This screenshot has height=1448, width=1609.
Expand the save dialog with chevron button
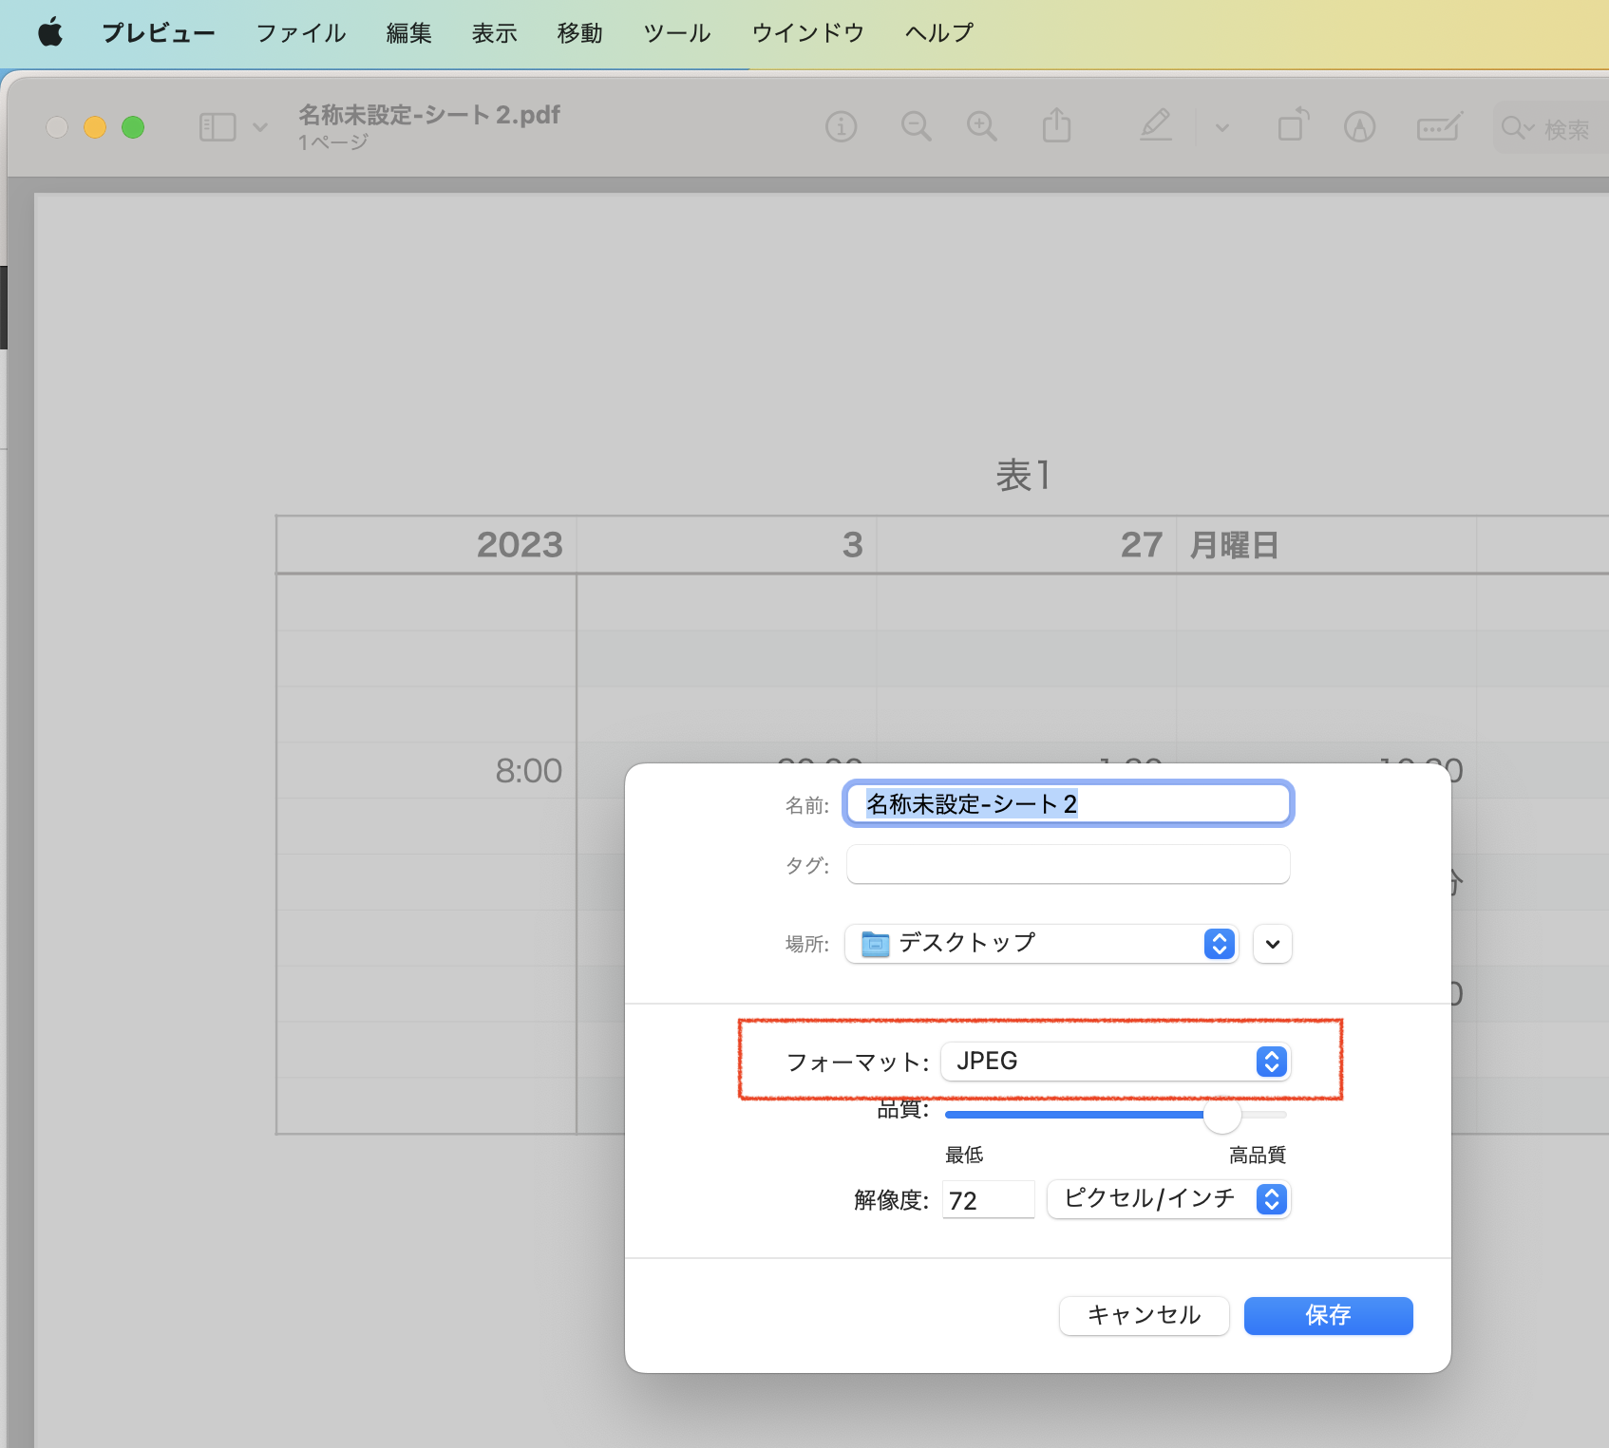click(1272, 944)
